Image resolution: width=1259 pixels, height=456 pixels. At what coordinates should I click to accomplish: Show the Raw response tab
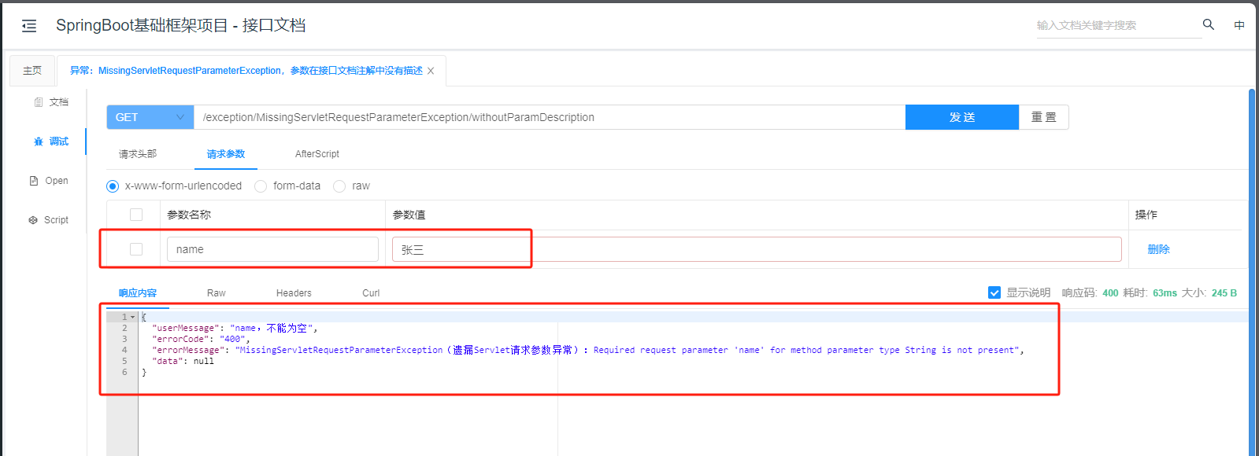point(217,293)
